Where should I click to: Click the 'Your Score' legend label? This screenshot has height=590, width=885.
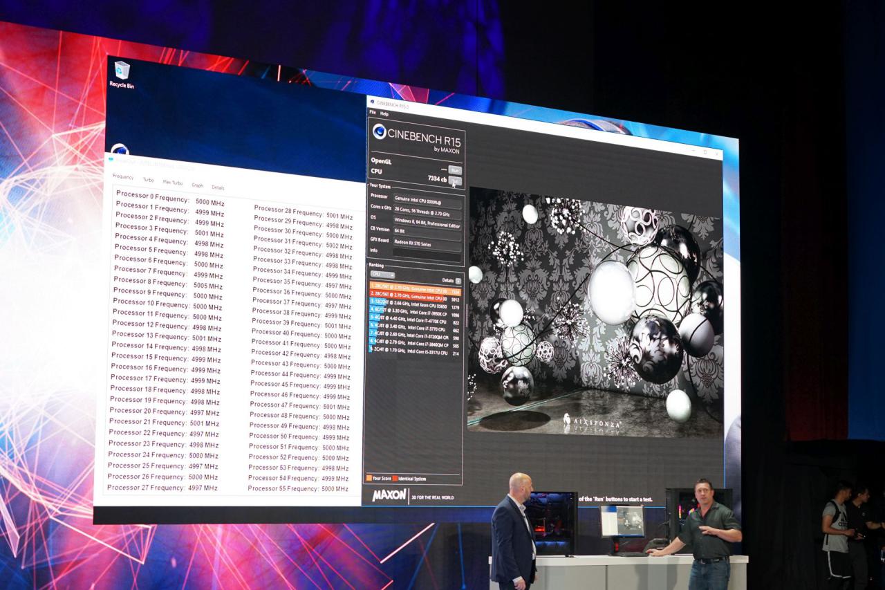(381, 478)
